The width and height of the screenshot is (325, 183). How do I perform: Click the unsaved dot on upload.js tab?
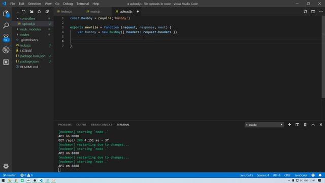(x=138, y=12)
